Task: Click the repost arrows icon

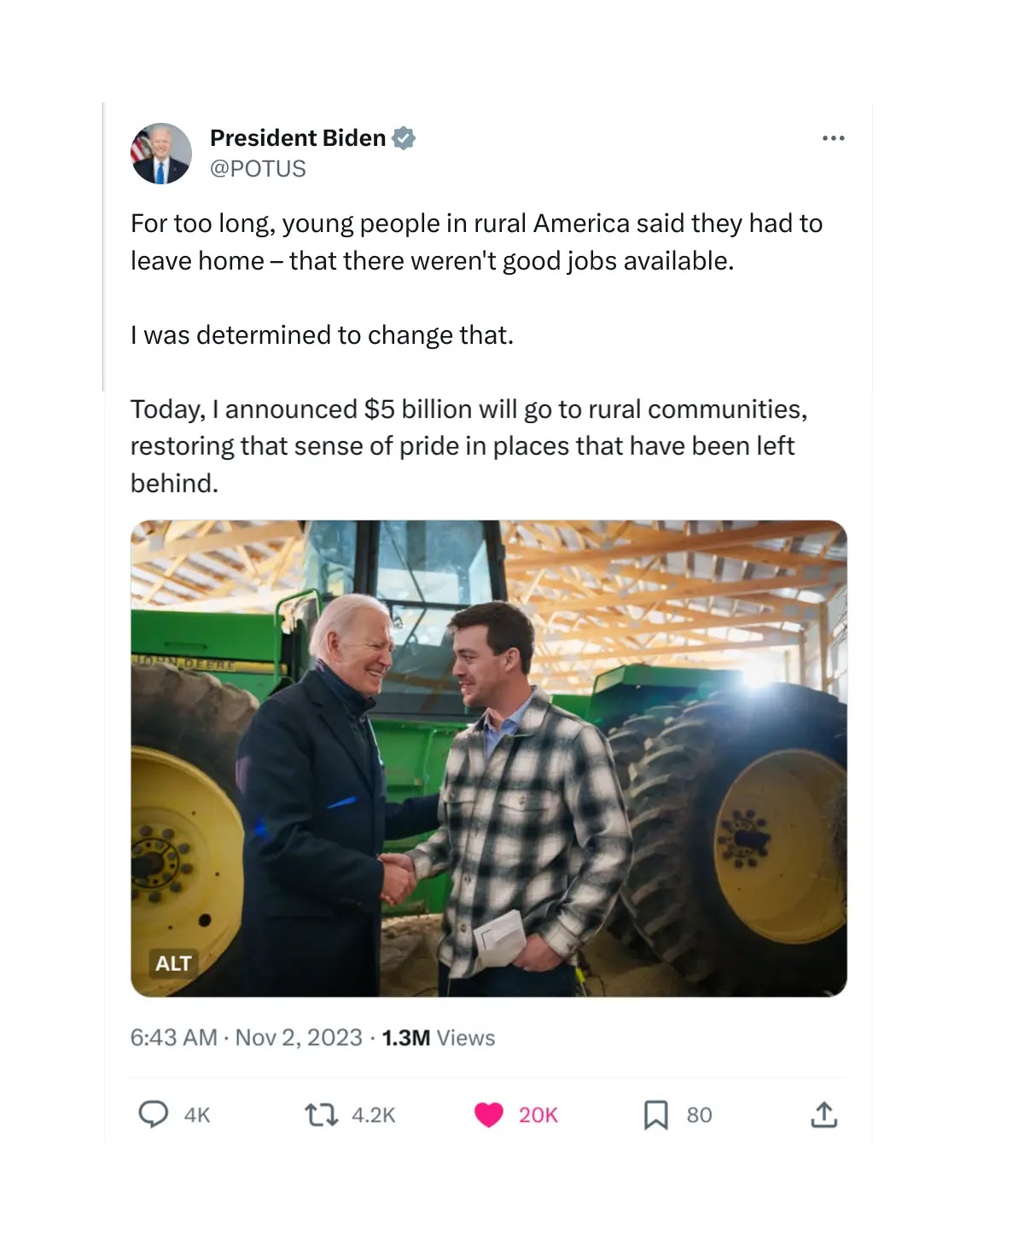Action: click(321, 1114)
